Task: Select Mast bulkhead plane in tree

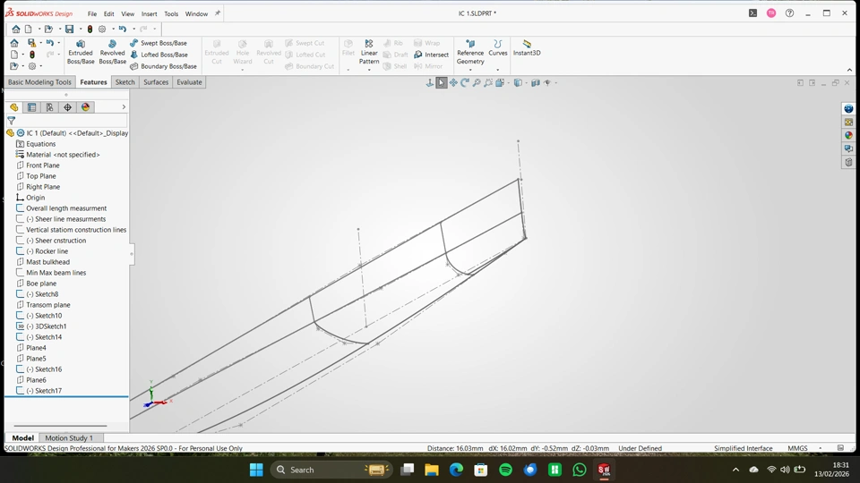Action: point(47,262)
